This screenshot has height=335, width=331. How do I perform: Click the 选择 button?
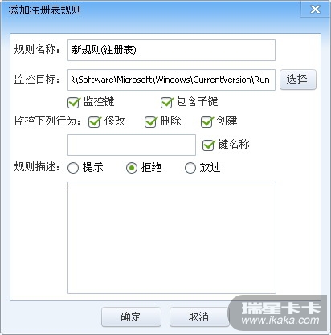click(x=298, y=80)
